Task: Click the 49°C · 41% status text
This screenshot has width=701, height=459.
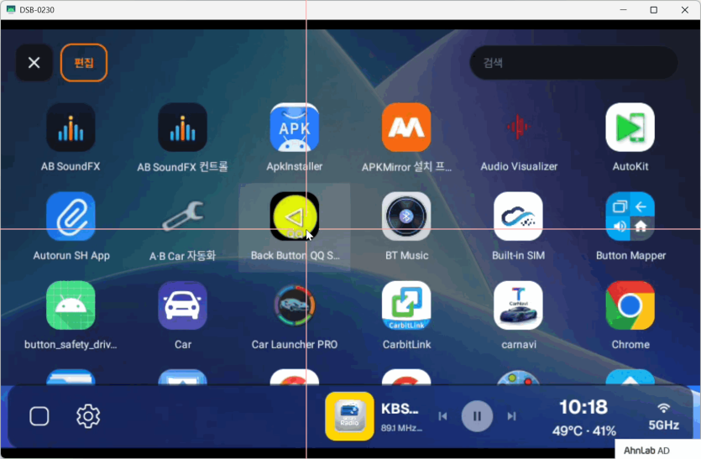Action: point(583,430)
